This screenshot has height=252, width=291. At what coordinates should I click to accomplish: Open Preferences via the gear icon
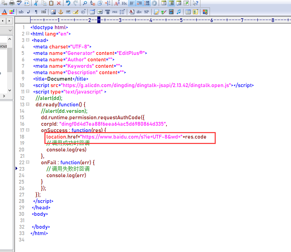[x=154, y=3]
